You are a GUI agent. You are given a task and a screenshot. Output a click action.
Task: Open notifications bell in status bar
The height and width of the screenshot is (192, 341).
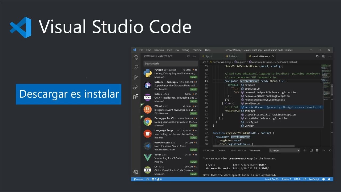pyautogui.click(x=329, y=179)
